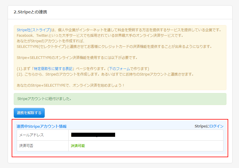Viewport: 239px width, 168px height.
Task: Click the green 決済可能 status text
Action: tap(78, 146)
